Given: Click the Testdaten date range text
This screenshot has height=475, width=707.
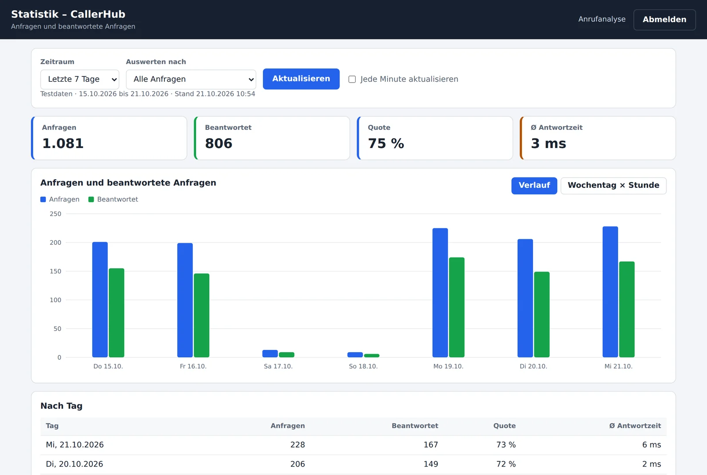Looking at the screenshot, I should point(148,94).
